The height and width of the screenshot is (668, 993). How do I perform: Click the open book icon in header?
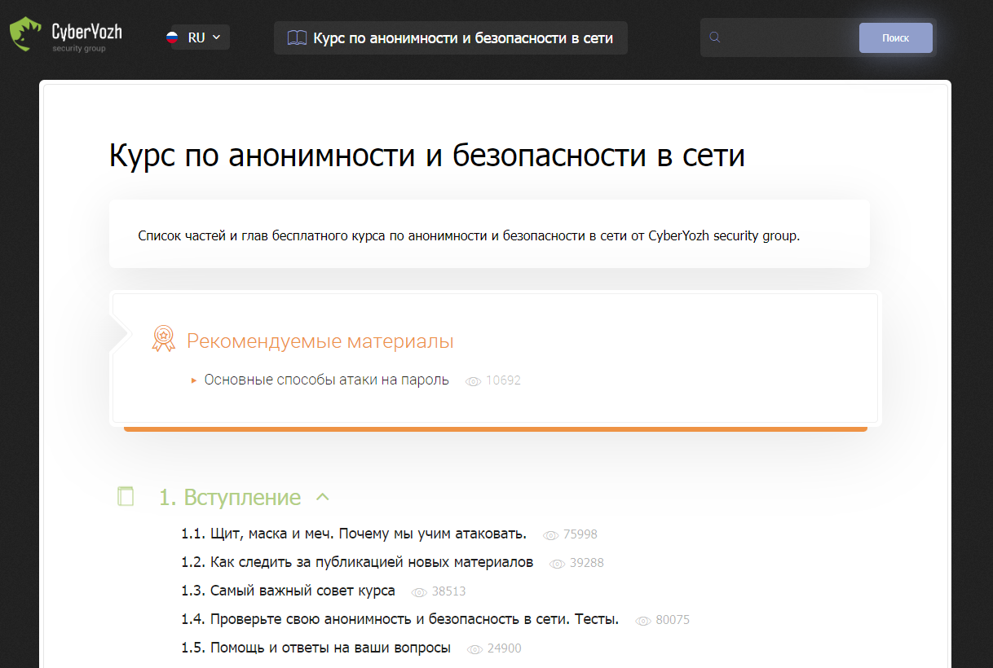(x=297, y=37)
